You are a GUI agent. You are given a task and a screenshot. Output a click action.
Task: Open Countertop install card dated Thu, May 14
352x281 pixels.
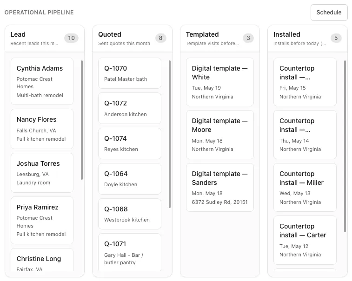[x=305, y=135]
